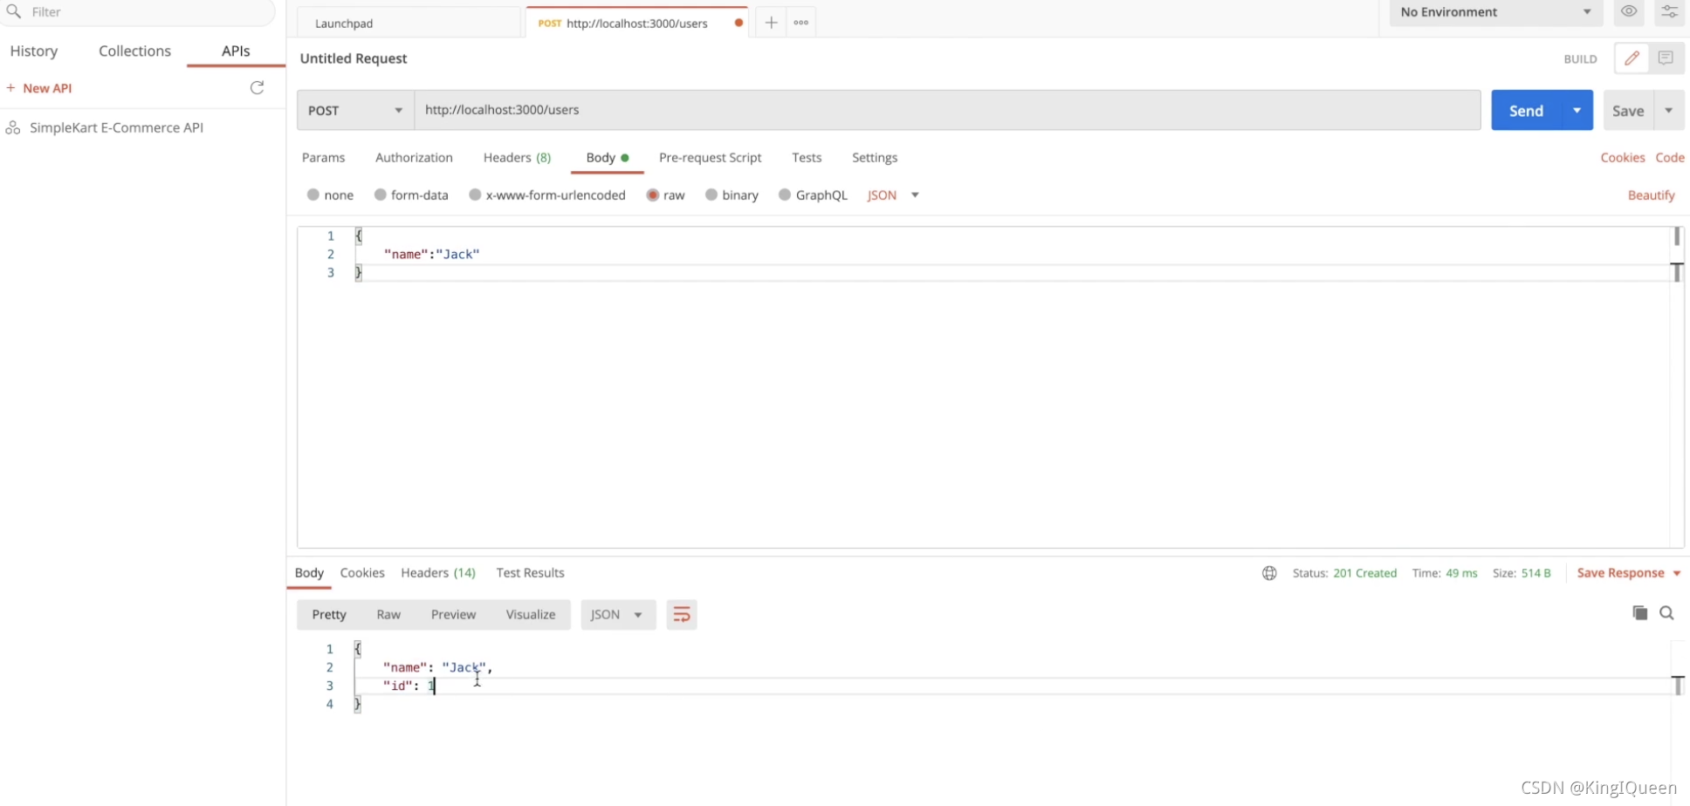Open the POST method dropdown

(354, 110)
